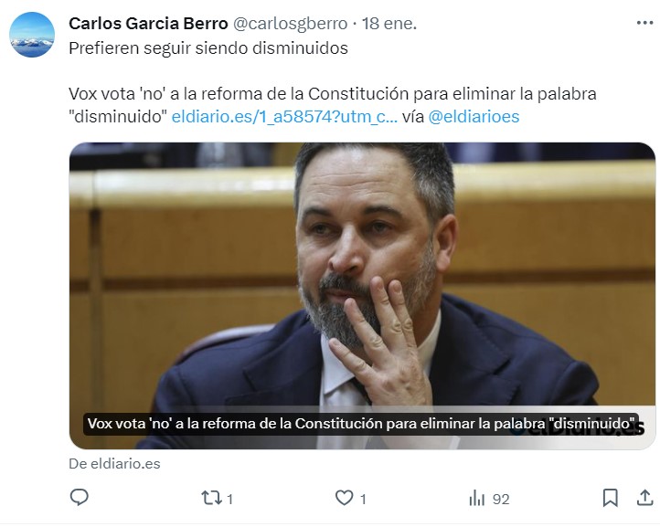Click the like count of 1
Viewport: 660px width, 527px height.
click(x=363, y=500)
